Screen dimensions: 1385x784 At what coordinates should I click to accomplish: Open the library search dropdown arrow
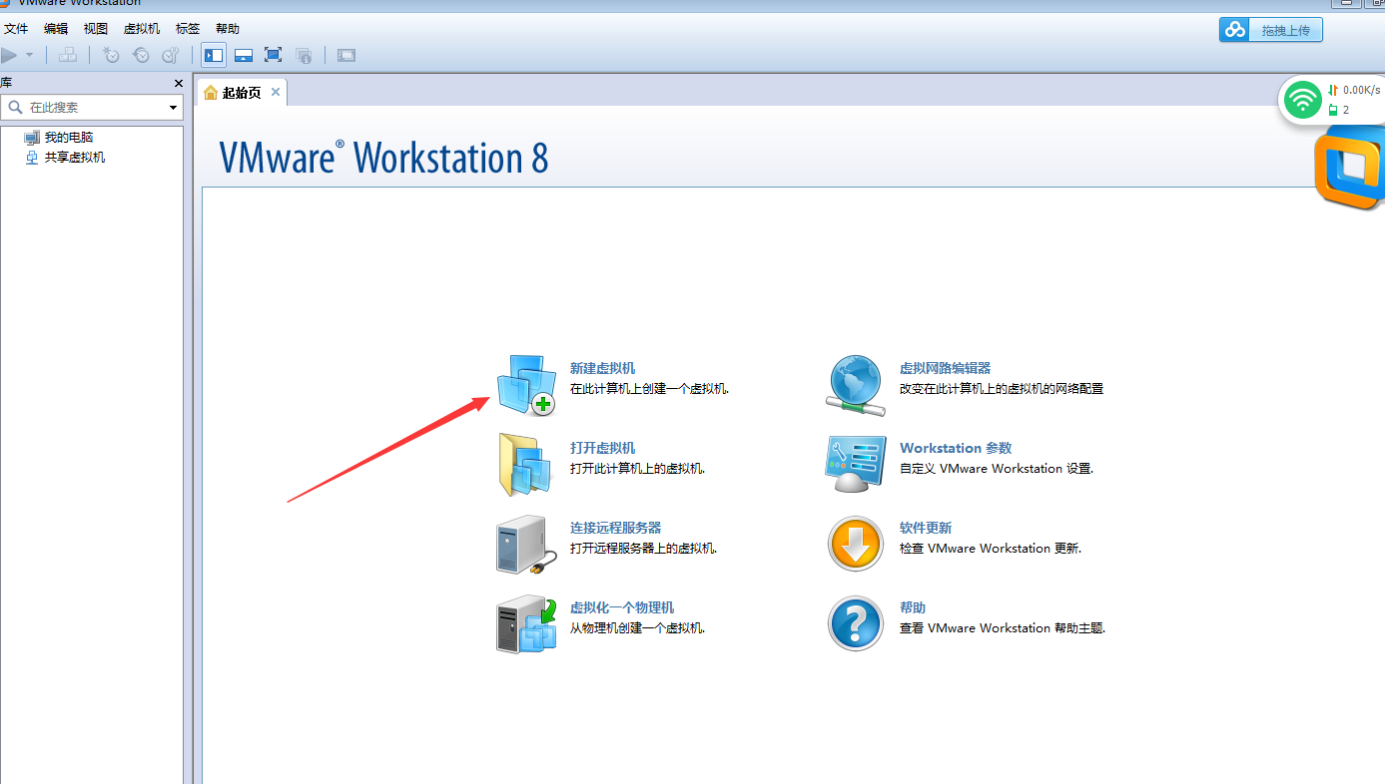click(173, 107)
